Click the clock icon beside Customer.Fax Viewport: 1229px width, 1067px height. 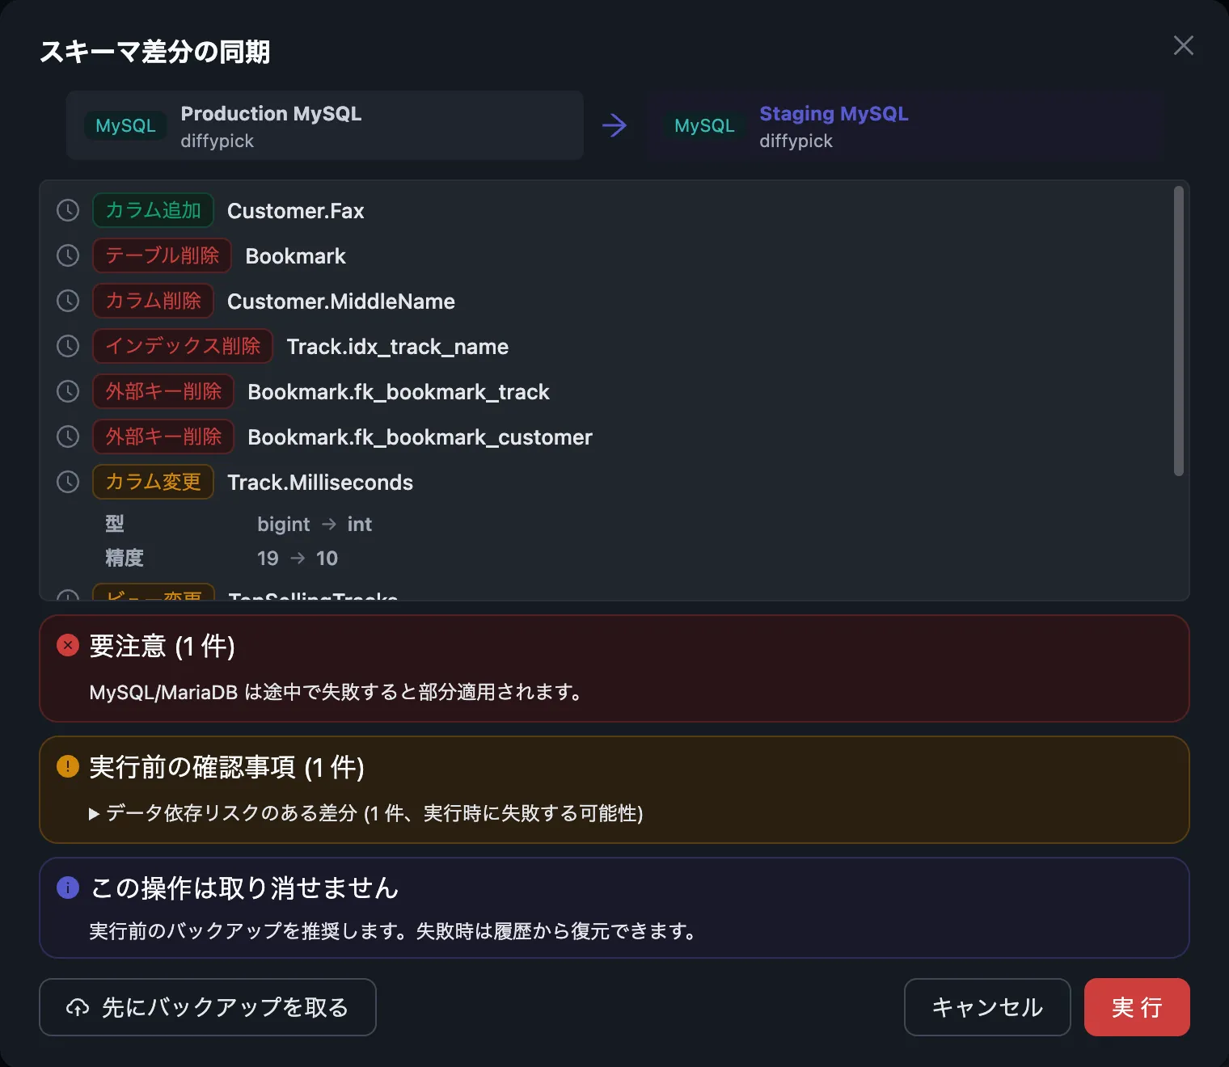pos(68,210)
